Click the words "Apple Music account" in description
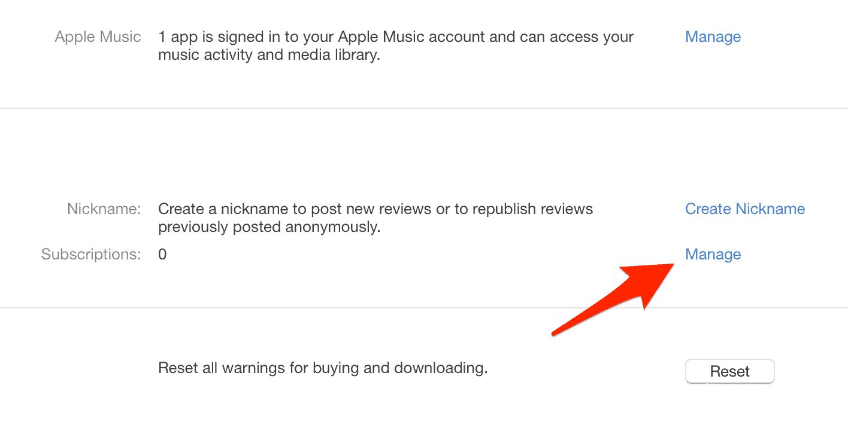848x422 pixels. click(x=408, y=37)
